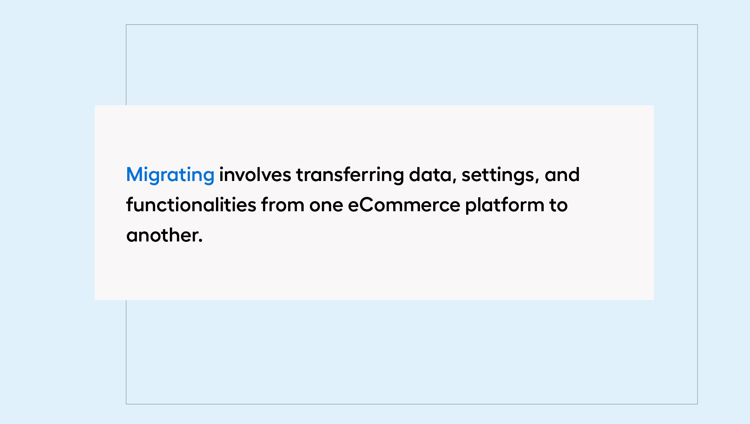Click the capital M in Migrating
This screenshot has width=750, height=424.
135,174
